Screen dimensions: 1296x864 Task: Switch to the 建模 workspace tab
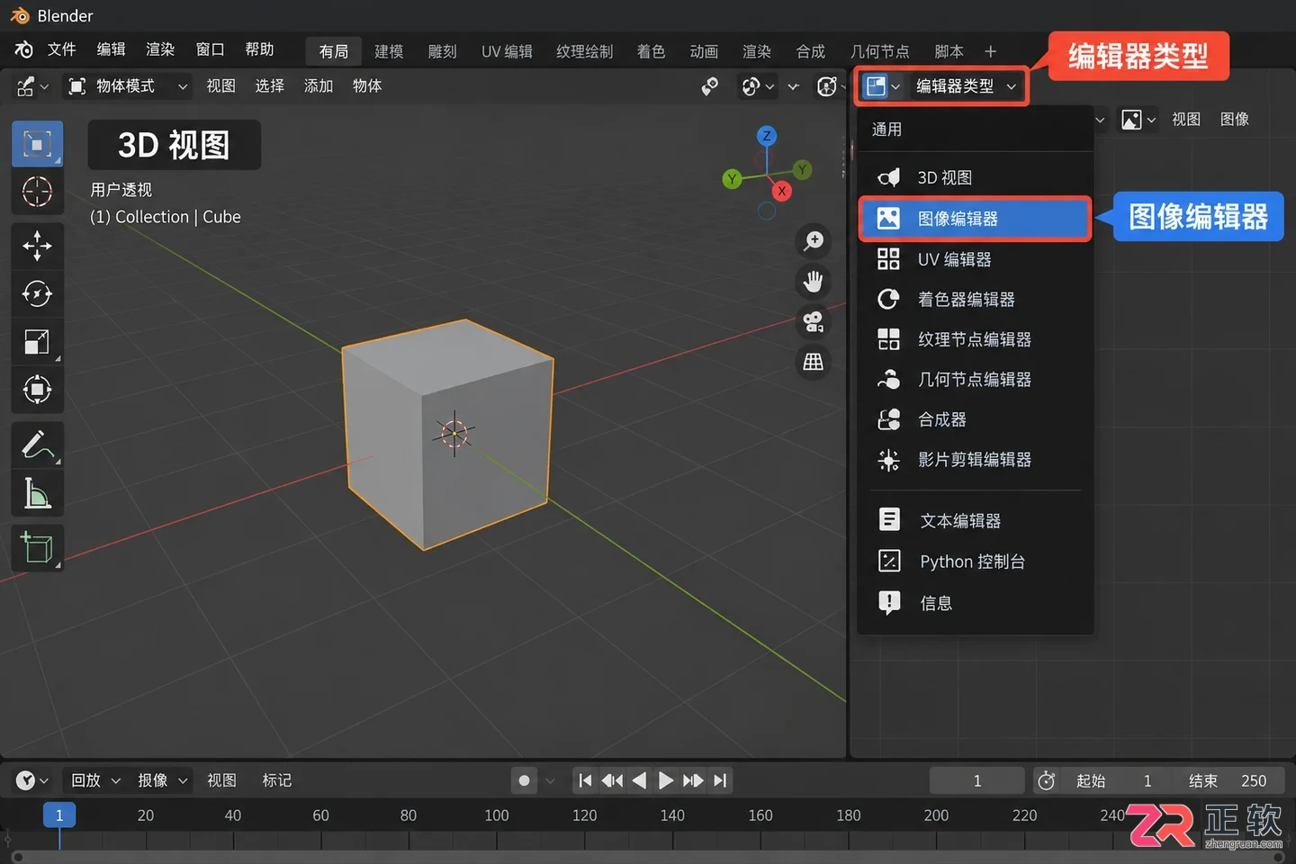389,51
